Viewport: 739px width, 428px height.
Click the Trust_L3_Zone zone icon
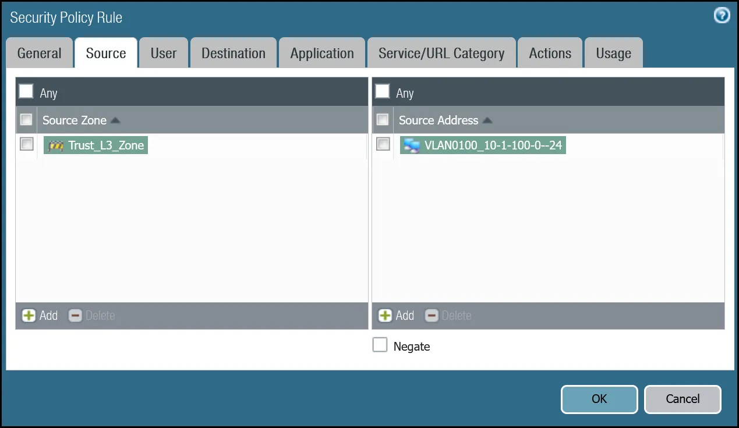tap(55, 145)
